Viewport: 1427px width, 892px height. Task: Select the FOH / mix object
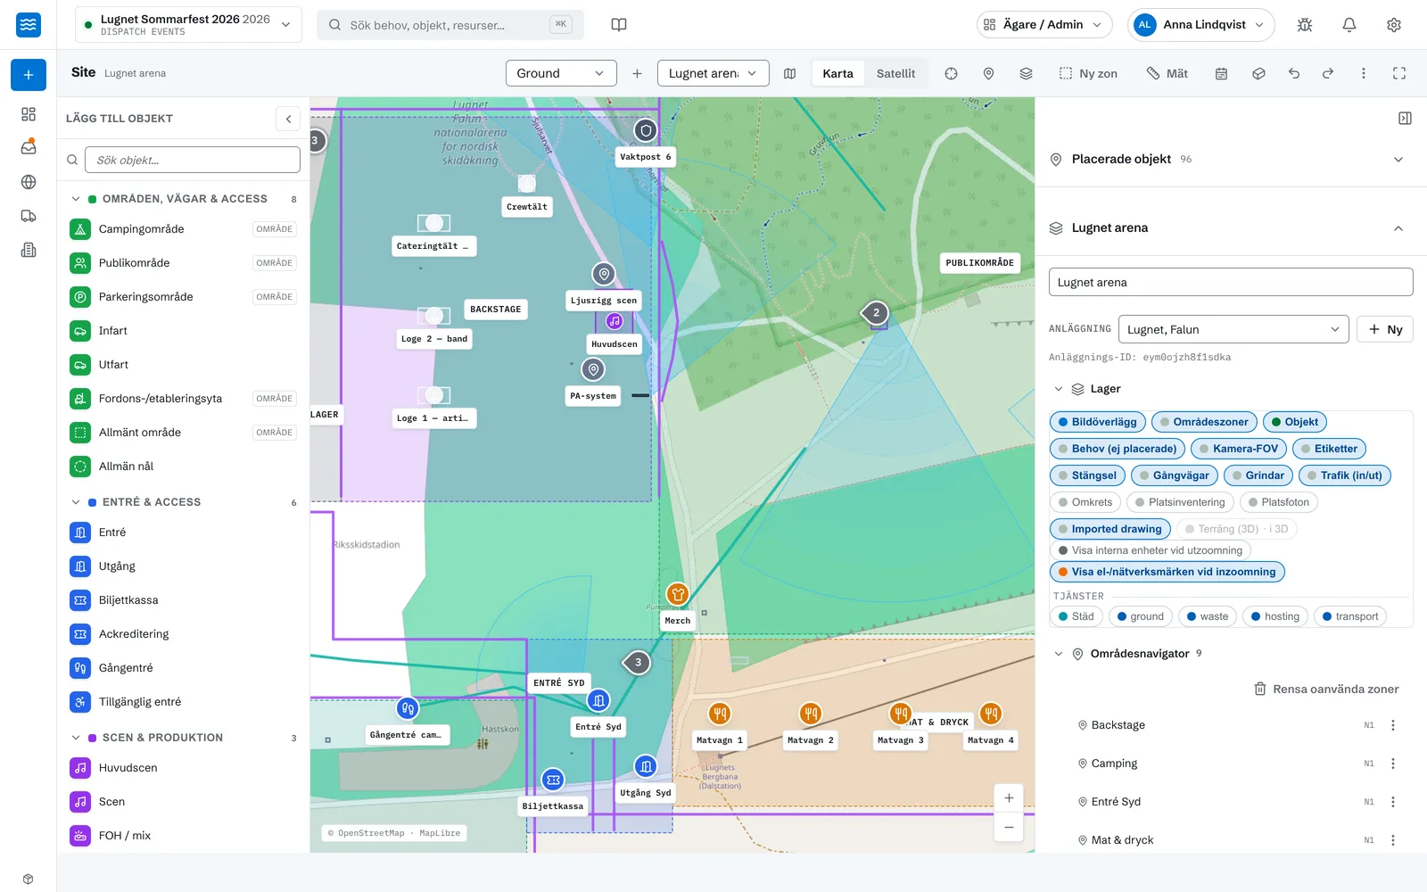point(183,836)
